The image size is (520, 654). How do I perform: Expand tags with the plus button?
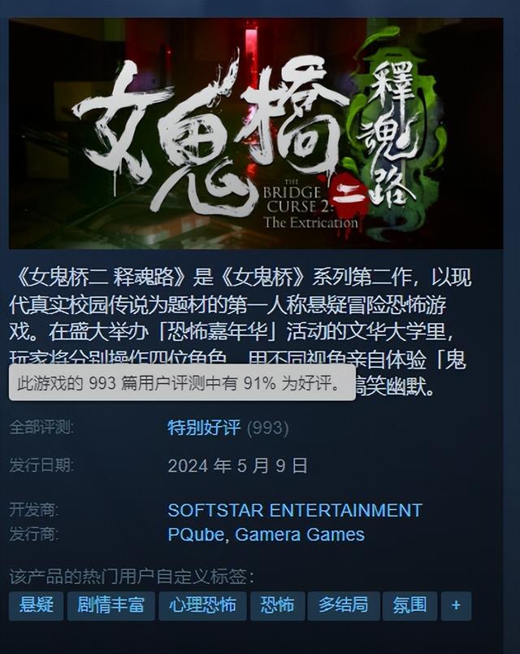[x=456, y=605]
